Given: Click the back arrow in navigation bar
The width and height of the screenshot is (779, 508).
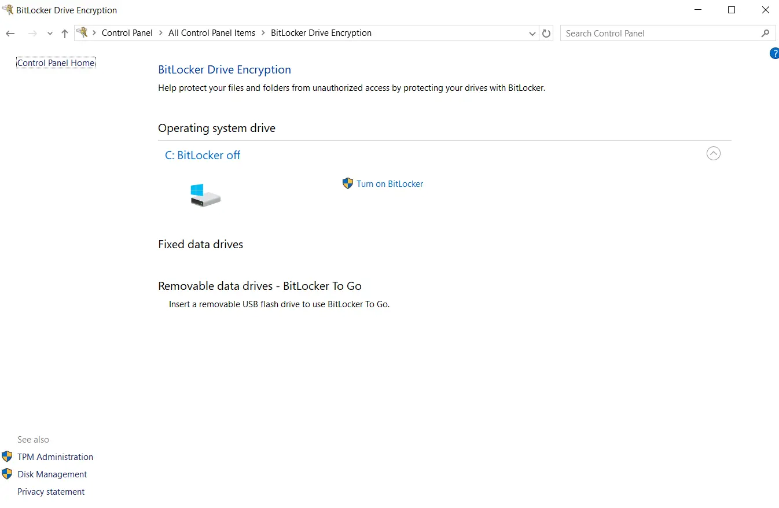Looking at the screenshot, I should [x=10, y=34].
